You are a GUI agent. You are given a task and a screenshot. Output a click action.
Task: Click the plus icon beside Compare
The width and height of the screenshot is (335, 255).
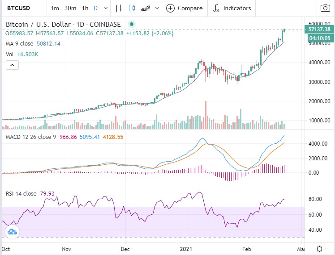click(171, 8)
